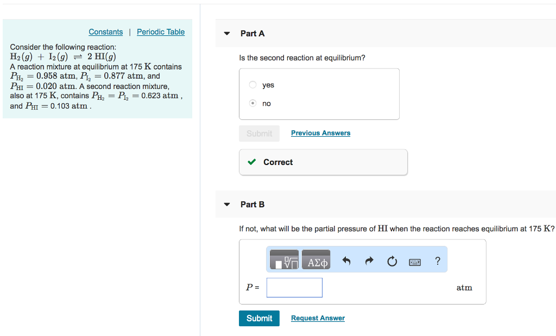The width and height of the screenshot is (556, 336).
Task: Click the reset circular arrow icon
Action: coord(392,262)
